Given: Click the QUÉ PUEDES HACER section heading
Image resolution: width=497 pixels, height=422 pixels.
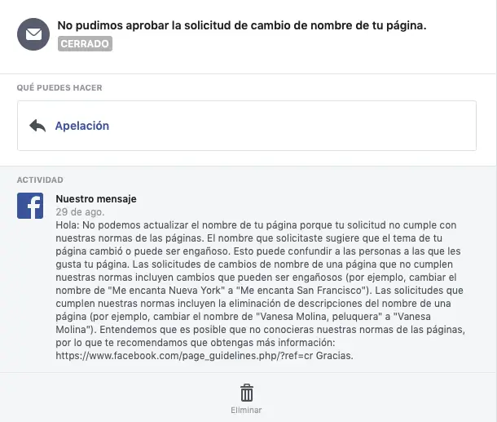Looking at the screenshot, I should coord(59,87).
